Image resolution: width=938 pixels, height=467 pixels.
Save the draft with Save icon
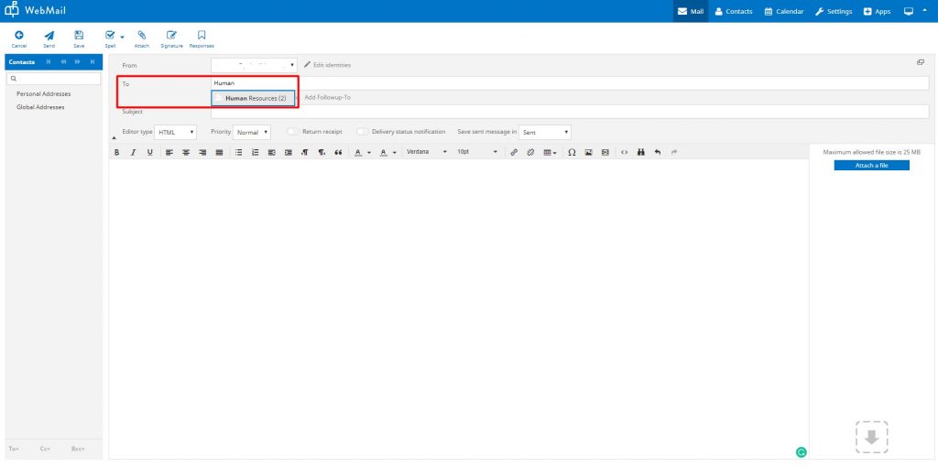pyautogui.click(x=79, y=36)
